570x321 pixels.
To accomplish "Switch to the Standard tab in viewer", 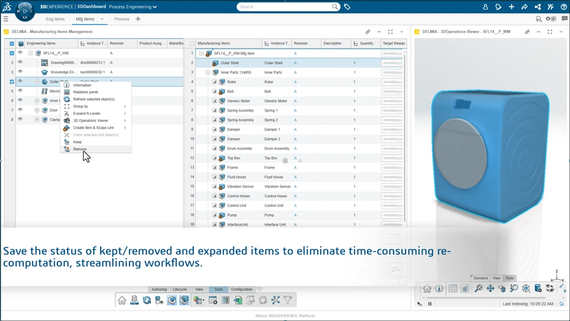I will tap(480, 278).
